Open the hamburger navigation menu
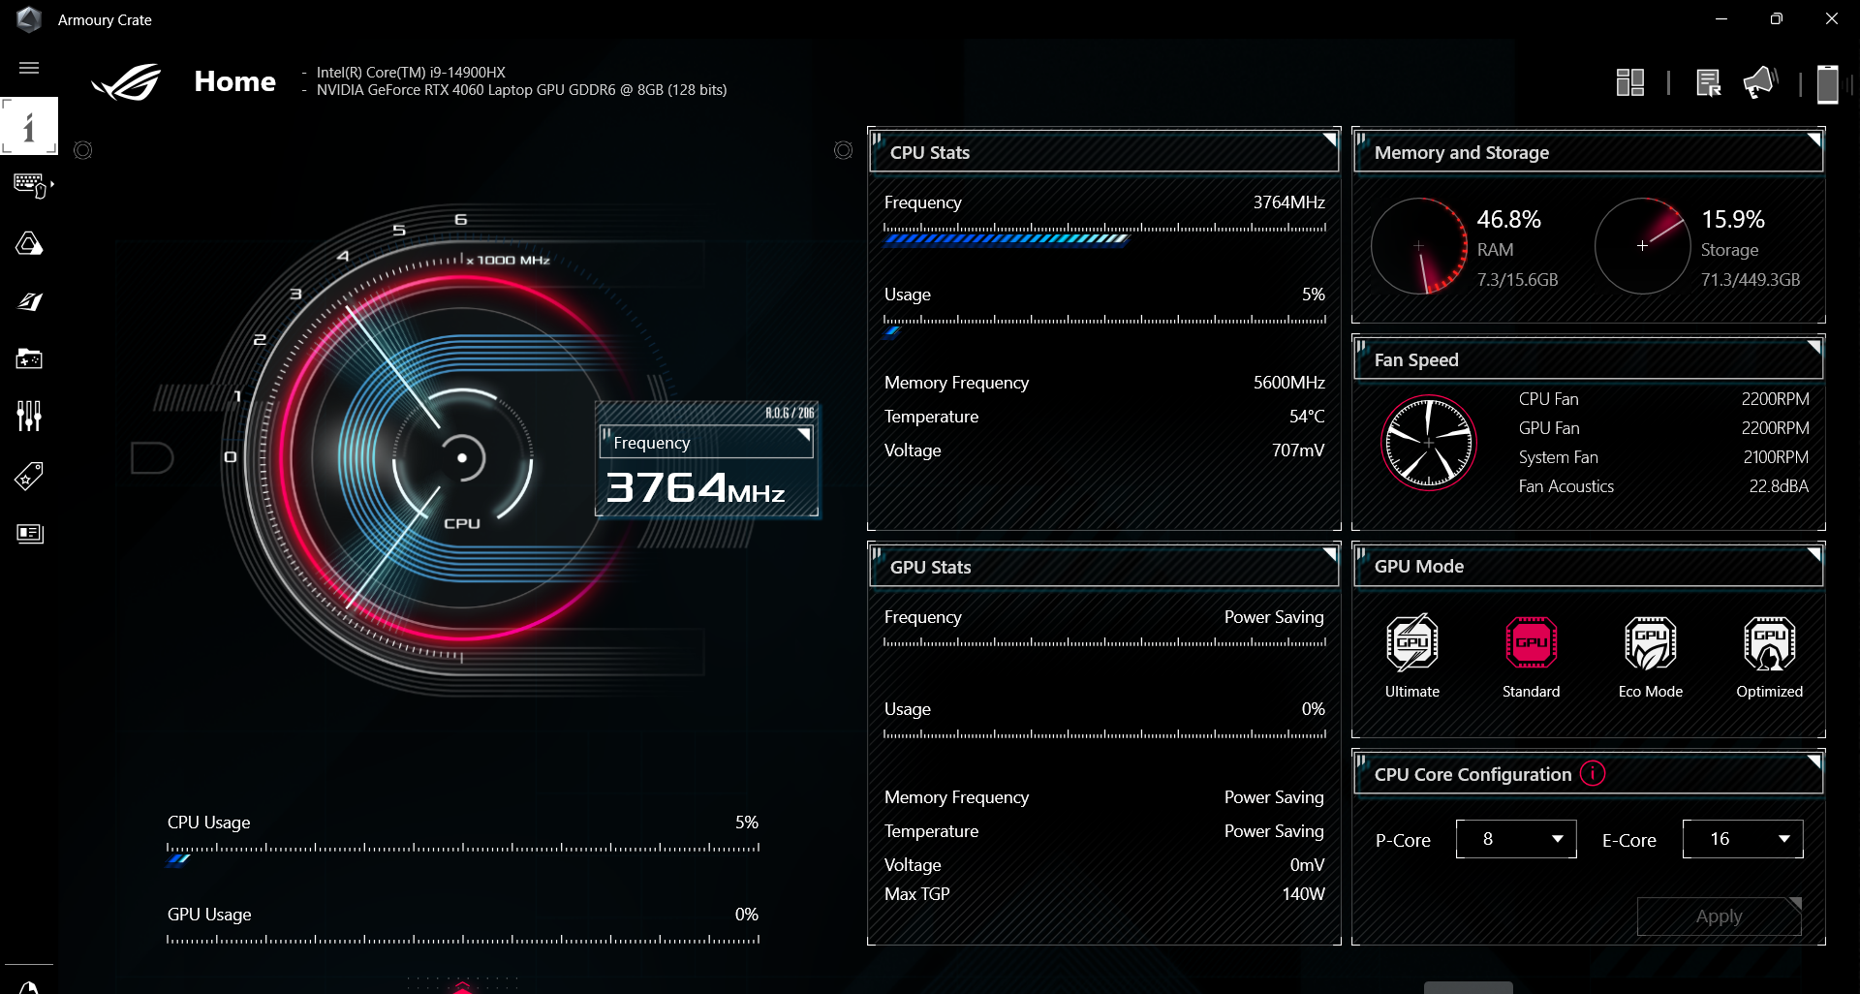 pos(29,67)
